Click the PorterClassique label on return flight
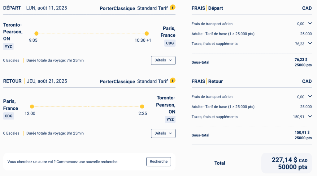317x176 pixels. pyautogui.click(x=117, y=82)
